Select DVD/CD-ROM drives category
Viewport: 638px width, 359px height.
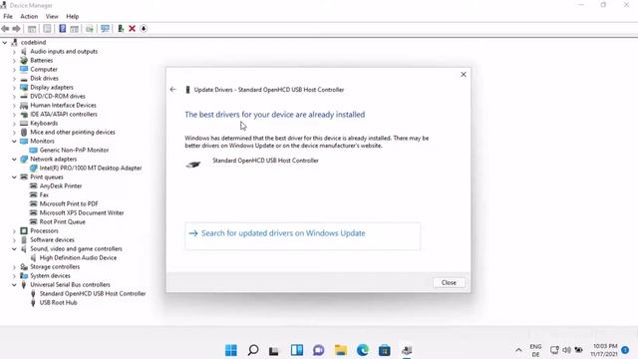58,96
